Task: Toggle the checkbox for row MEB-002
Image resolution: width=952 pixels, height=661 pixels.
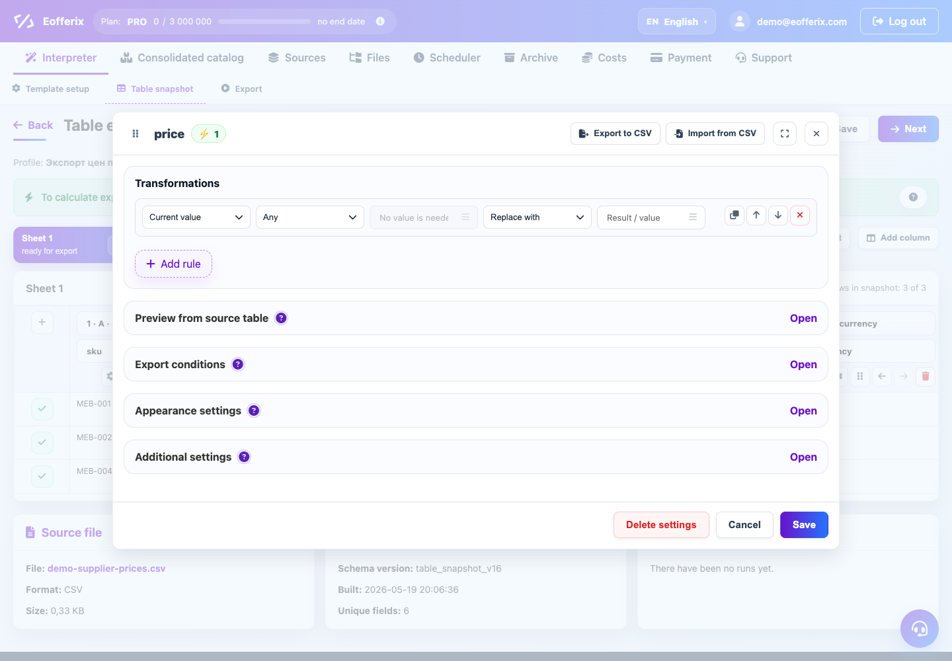Action: pos(42,442)
